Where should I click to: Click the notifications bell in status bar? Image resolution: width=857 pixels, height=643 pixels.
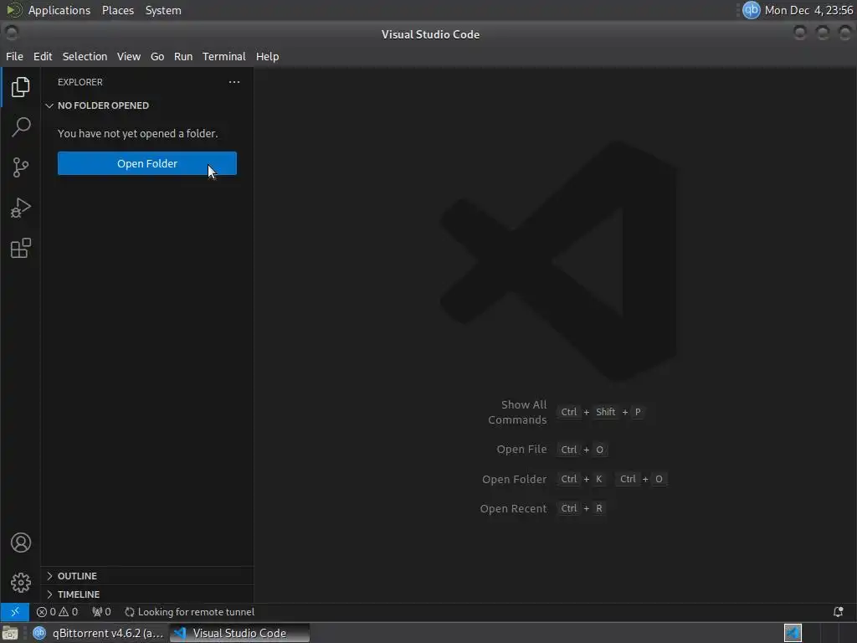(838, 612)
